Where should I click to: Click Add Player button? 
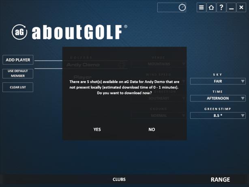(18, 60)
